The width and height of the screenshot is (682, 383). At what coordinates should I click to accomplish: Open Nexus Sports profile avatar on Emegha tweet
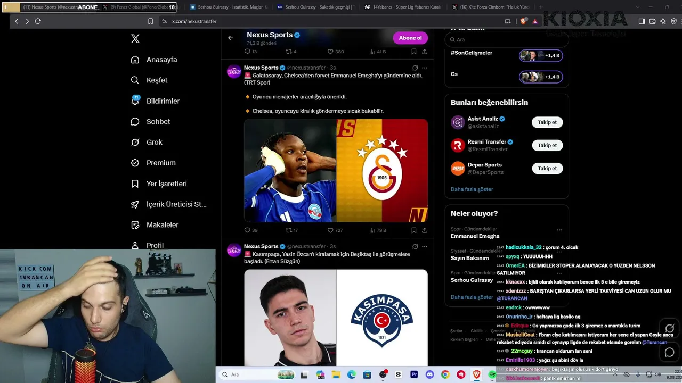point(234,71)
